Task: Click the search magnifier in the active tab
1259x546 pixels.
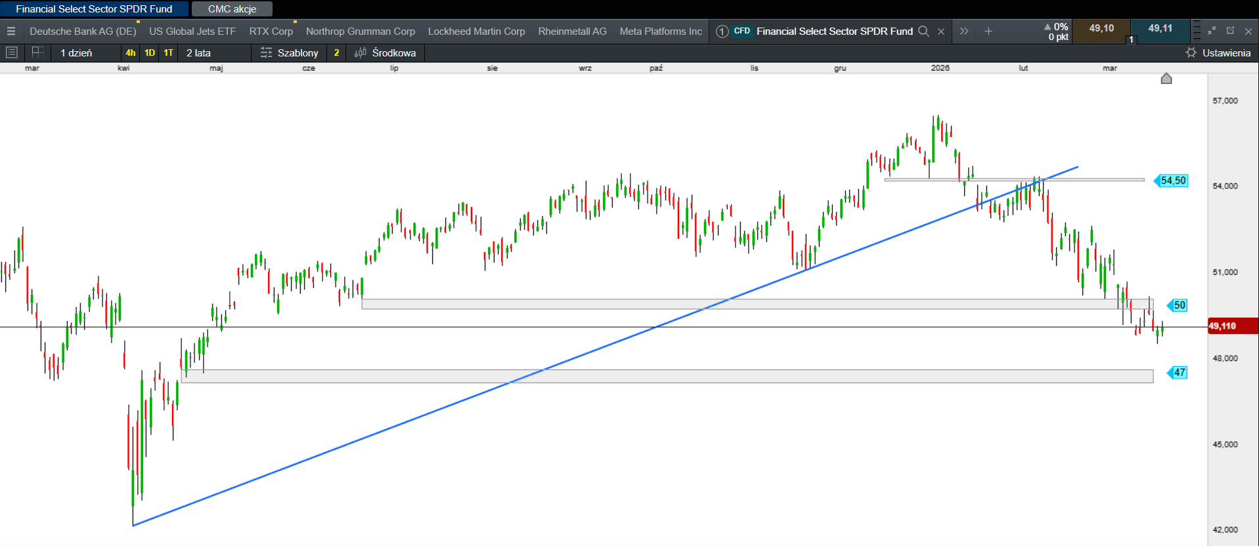Action: point(923,31)
